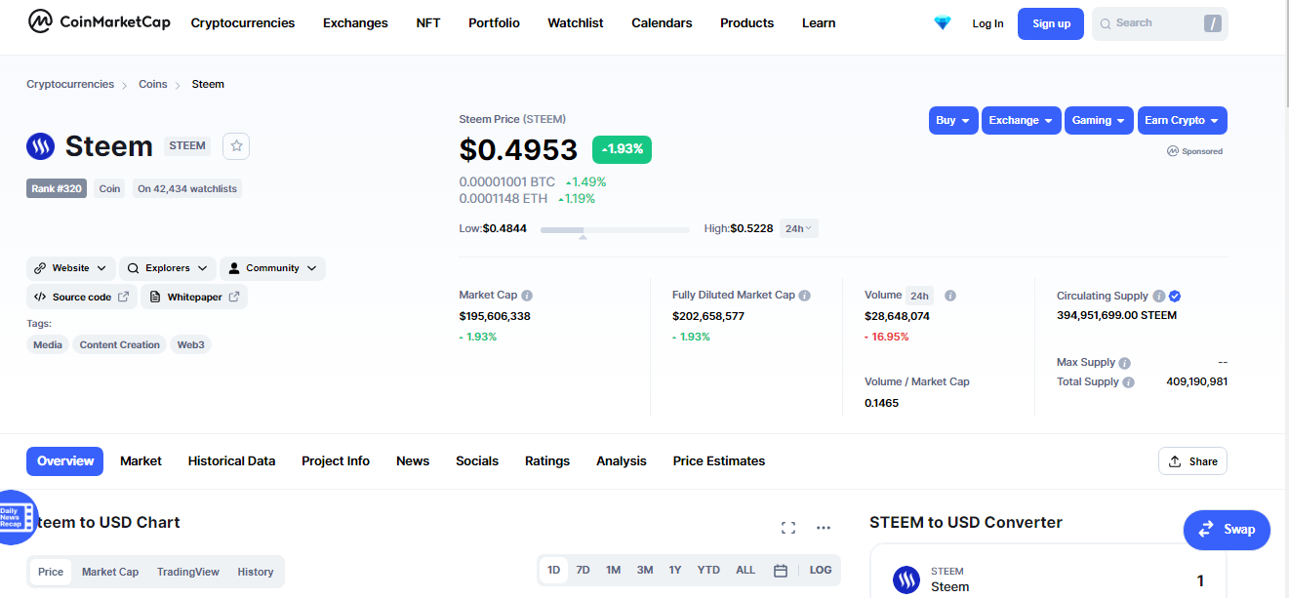
Task: Click the Media tag
Action: (x=48, y=344)
